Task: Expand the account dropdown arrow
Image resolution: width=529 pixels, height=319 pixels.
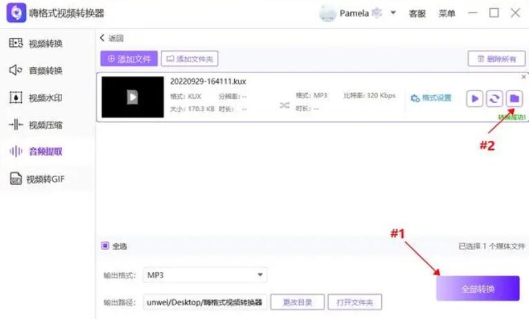Action: coord(393,13)
